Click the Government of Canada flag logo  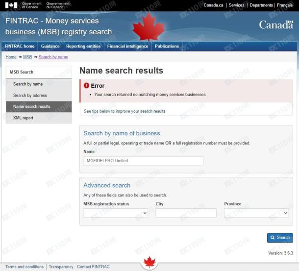tap(11, 5)
